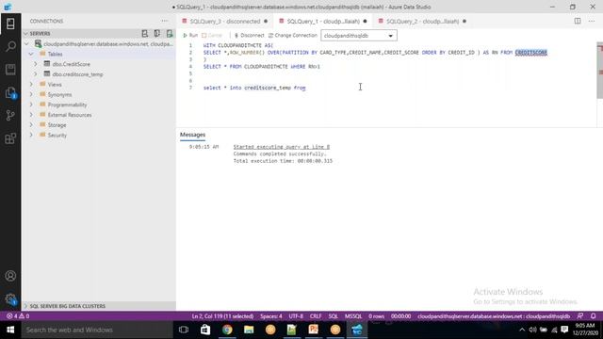Open Task View on taskbar
Screen dimensions: 603x339
coord(184,330)
